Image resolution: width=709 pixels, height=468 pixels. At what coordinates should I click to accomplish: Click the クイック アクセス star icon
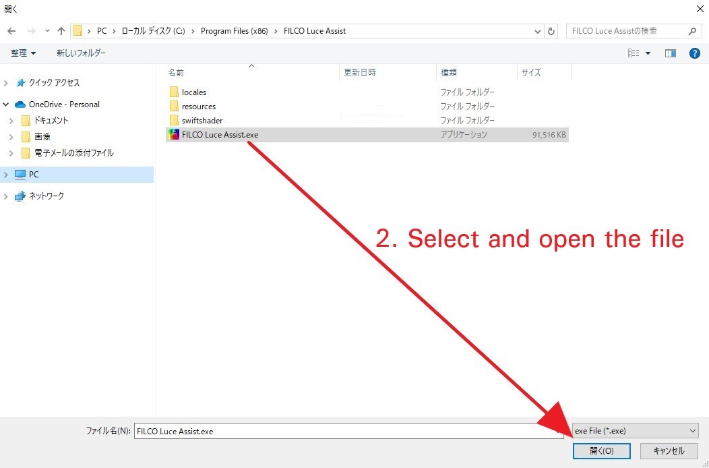21,83
